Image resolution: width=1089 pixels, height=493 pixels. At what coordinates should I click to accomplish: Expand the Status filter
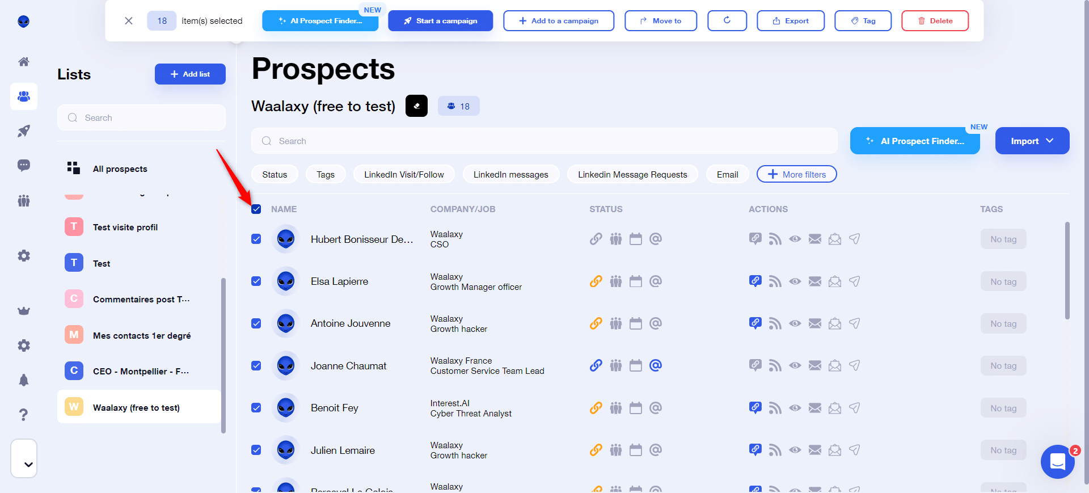[275, 175]
